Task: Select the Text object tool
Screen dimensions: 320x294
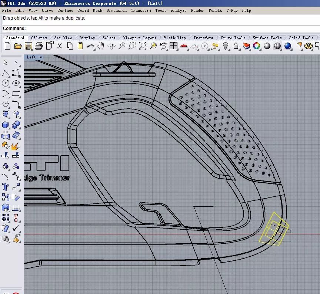Action: coord(6,187)
